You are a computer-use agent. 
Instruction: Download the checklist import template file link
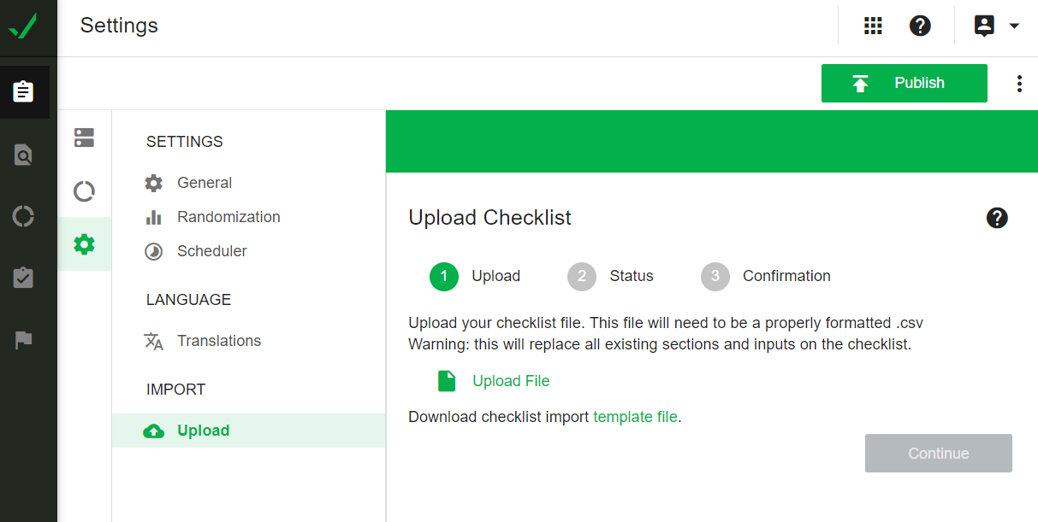tap(636, 416)
